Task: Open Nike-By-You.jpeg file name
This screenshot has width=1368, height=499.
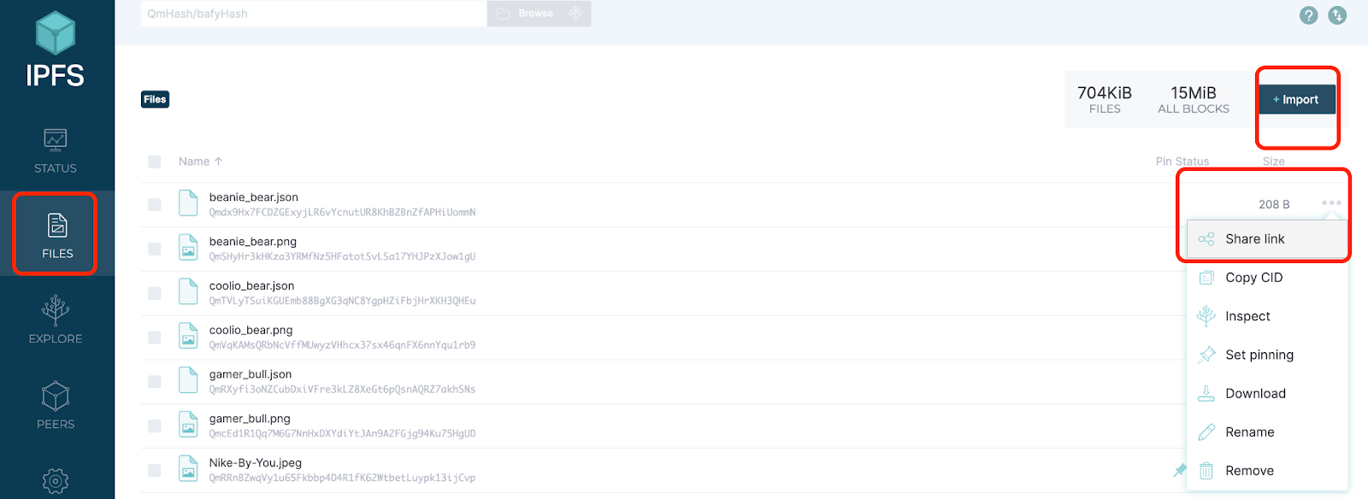Action: (x=256, y=463)
